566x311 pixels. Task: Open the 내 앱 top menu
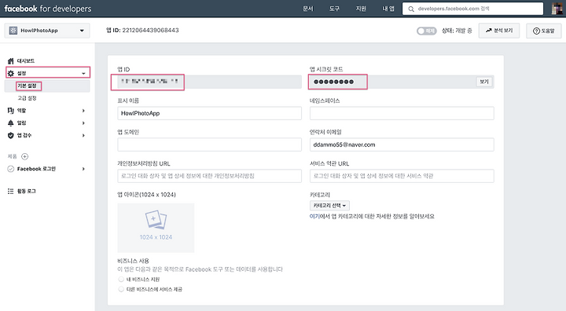388,9
